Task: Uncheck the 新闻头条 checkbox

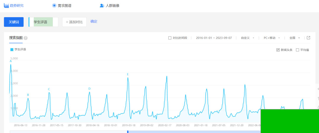Action: click(x=278, y=50)
